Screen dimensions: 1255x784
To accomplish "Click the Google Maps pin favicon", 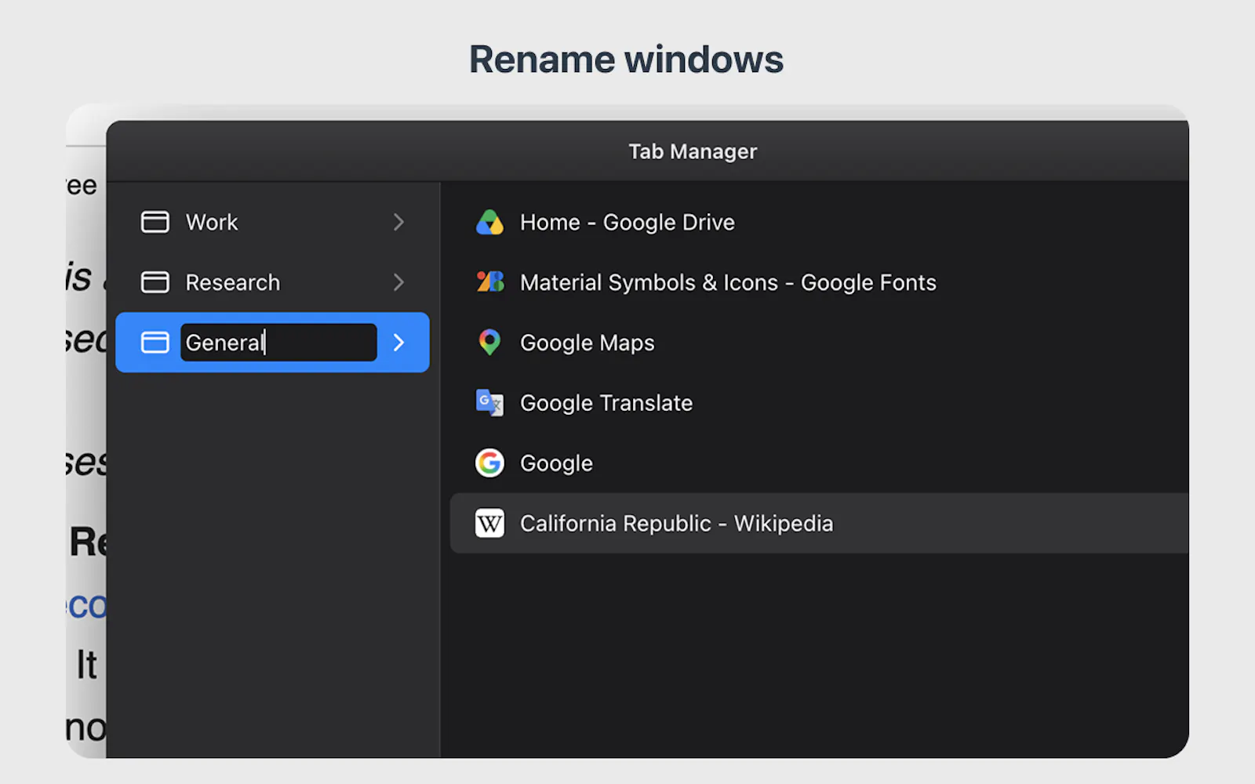I will point(489,343).
